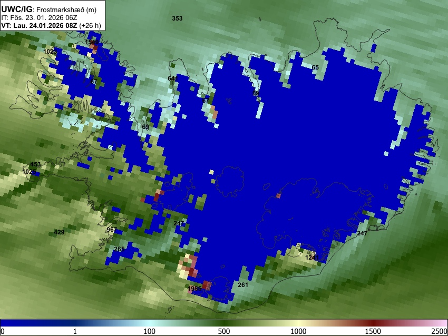Click the title text "UWC/IG: Frostmarkshæð (m)"
The height and width of the screenshot is (336, 448).
[49, 9]
